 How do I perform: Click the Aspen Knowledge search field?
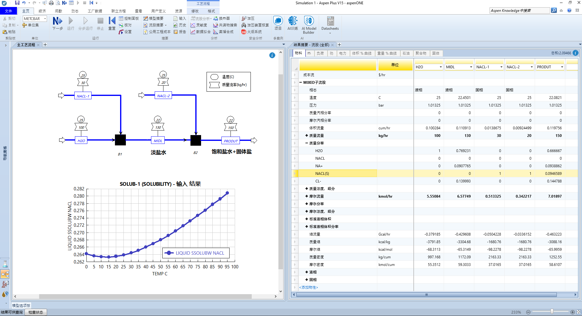click(520, 11)
